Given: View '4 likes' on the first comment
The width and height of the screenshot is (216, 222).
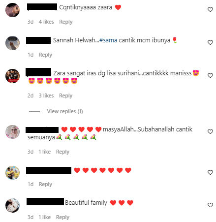Looking at the screenshot, I should pyautogui.click(x=46, y=22).
